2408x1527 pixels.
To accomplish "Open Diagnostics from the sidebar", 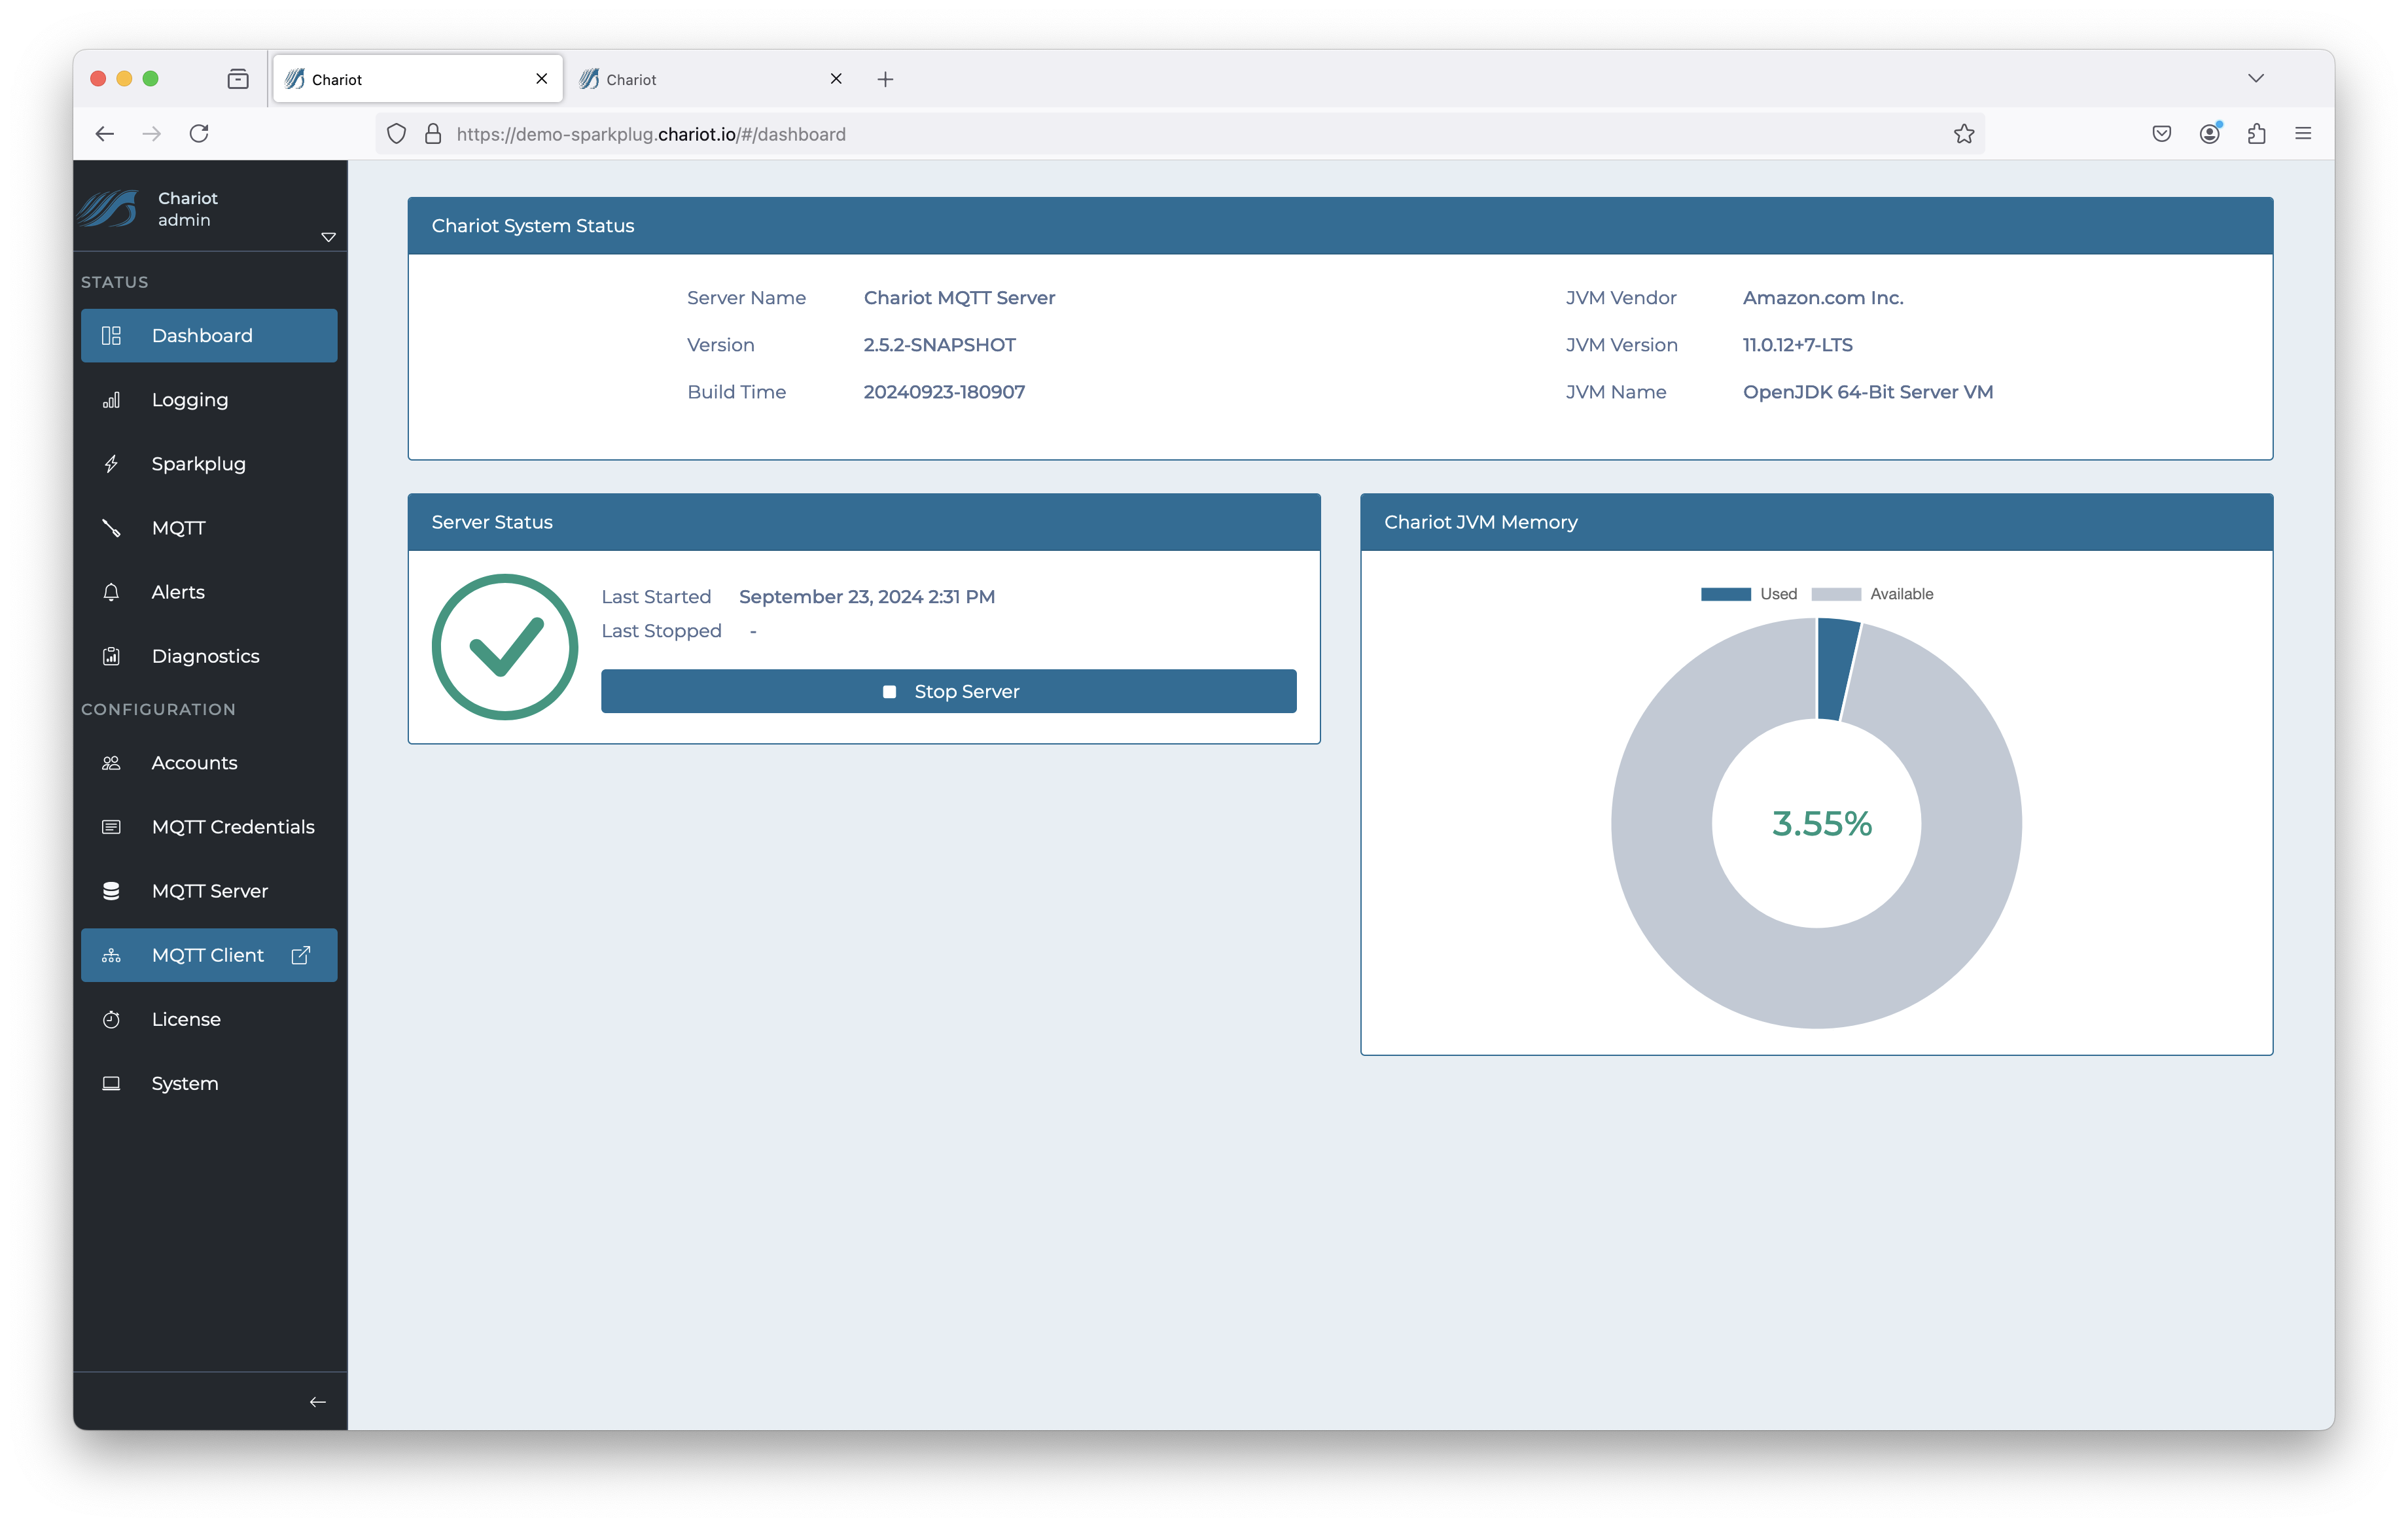I will click(x=209, y=656).
